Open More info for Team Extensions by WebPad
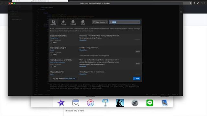This screenshot has height=116, width=207. [83, 67]
